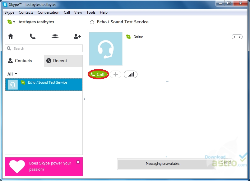The width and height of the screenshot is (250, 181).
Task: Open the Tools menu
Action: click(91, 12)
